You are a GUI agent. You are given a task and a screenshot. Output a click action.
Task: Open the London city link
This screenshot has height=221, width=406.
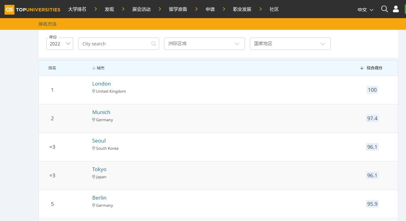click(x=101, y=84)
